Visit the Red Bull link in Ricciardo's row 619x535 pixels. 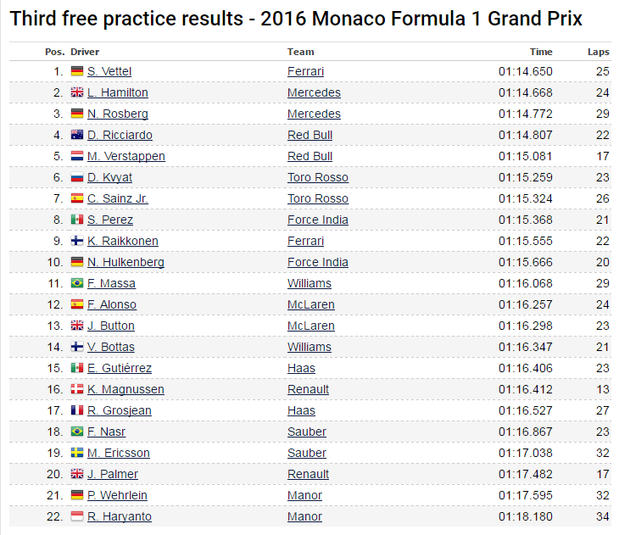309,135
